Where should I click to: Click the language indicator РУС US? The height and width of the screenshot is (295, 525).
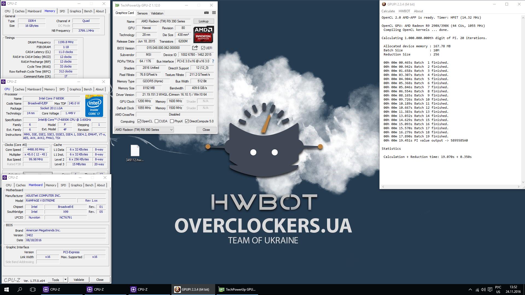498,290
